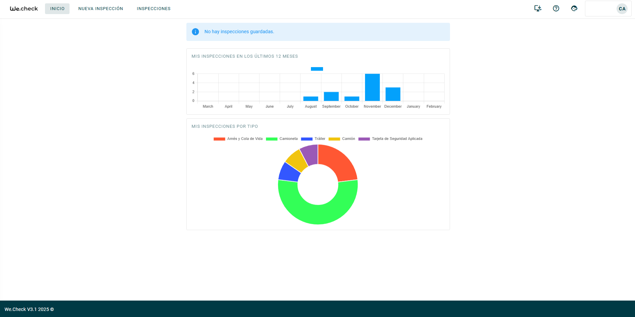The image size is (635, 317).
Task: Open the NUEVA INSPECCIÓN tab
Action: (x=100, y=9)
